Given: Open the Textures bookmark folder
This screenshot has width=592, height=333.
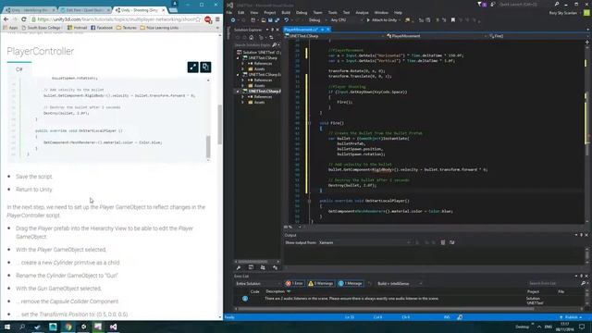Looking at the screenshot, I should [x=127, y=28].
